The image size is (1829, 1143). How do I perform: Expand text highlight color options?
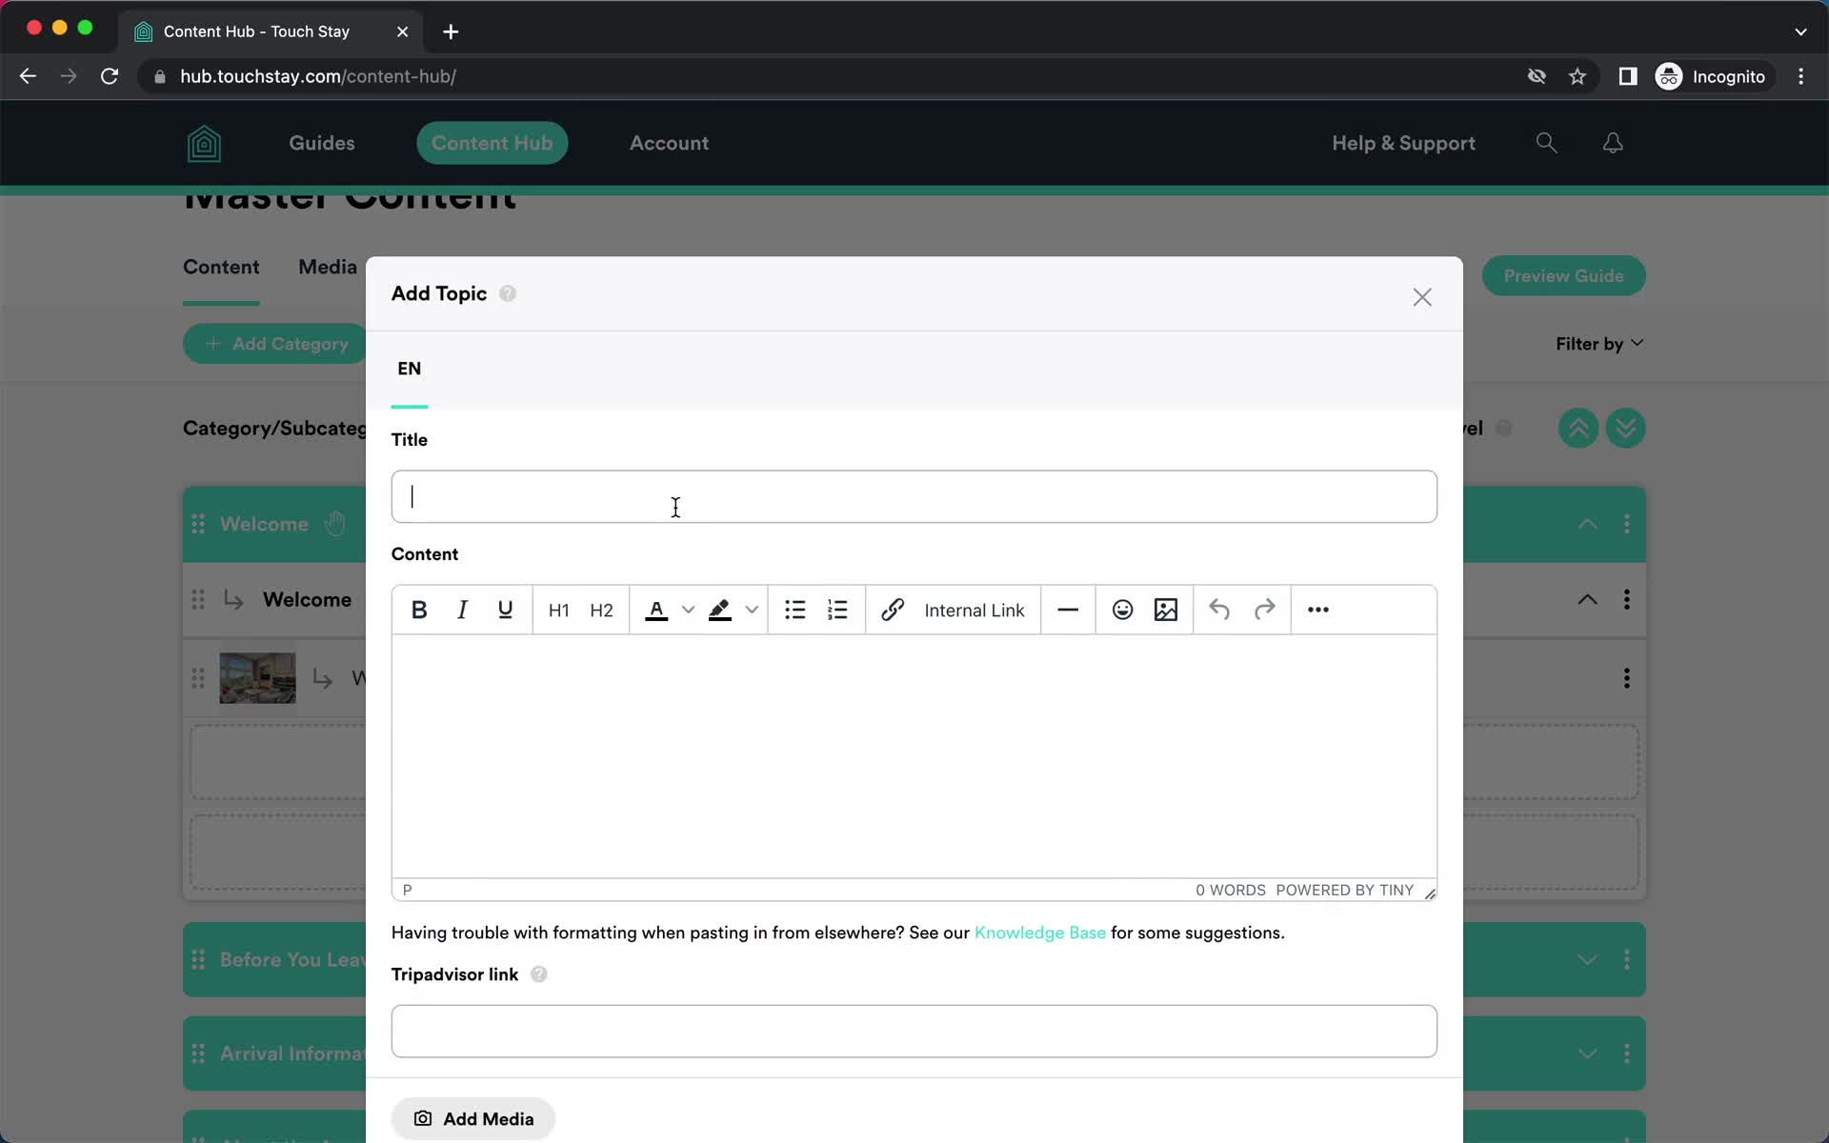tap(751, 609)
